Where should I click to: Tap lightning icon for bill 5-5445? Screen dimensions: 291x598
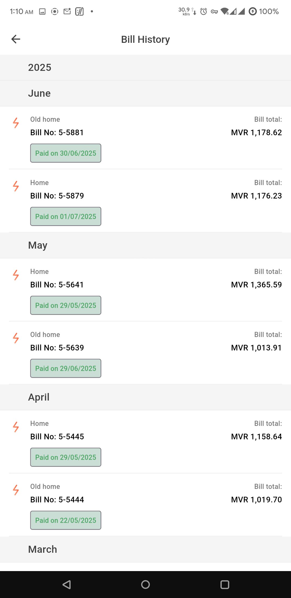point(16,427)
